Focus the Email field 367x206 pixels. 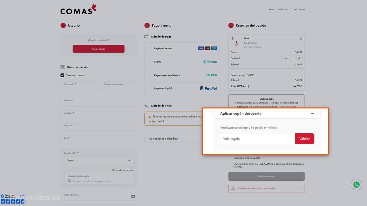pyautogui.click(x=98, y=139)
